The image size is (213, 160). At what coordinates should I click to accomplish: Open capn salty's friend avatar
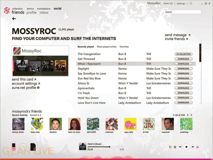pos(130,124)
